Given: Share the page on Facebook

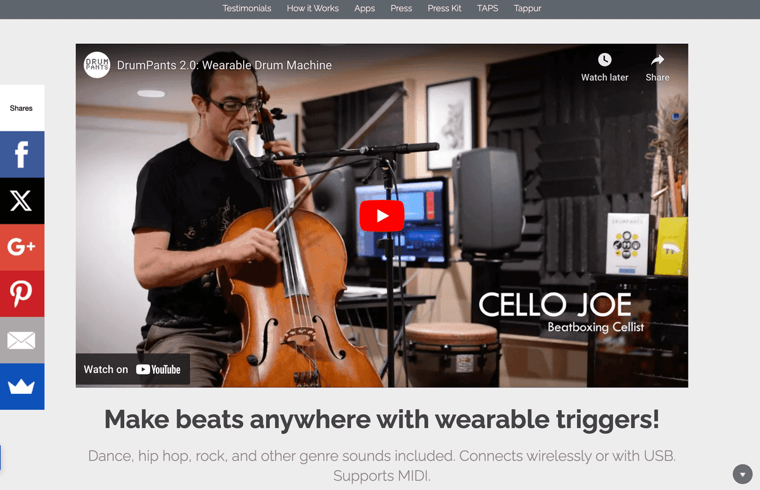Looking at the screenshot, I should coord(22,154).
